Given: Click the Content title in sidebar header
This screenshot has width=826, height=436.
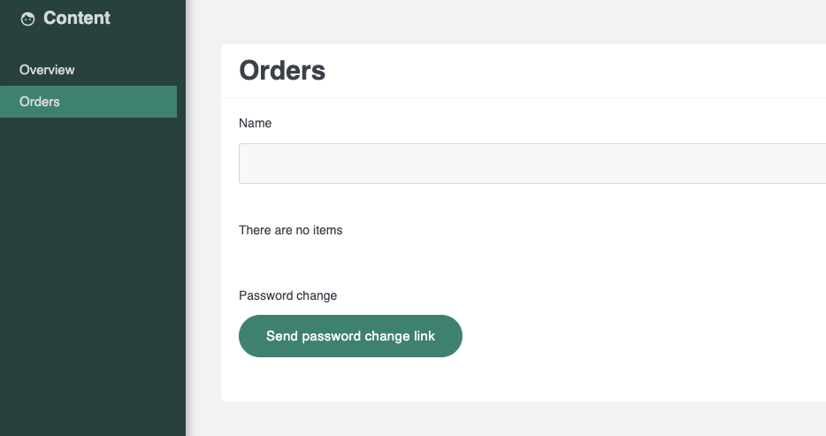Looking at the screenshot, I should coord(77,18).
